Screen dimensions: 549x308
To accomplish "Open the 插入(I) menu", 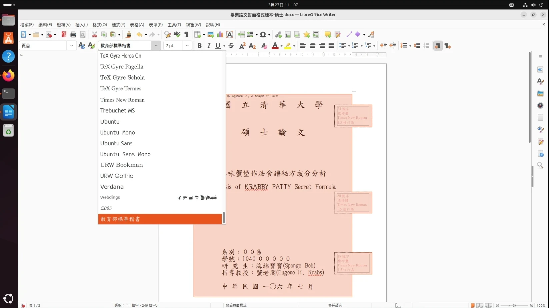I will (81, 25).
